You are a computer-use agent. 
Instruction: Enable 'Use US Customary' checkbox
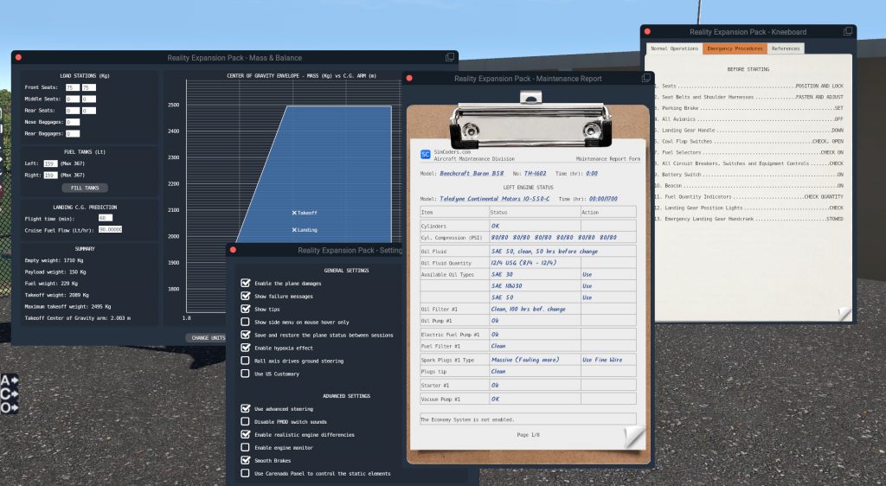pyautogui.click(x=246, y=374)
